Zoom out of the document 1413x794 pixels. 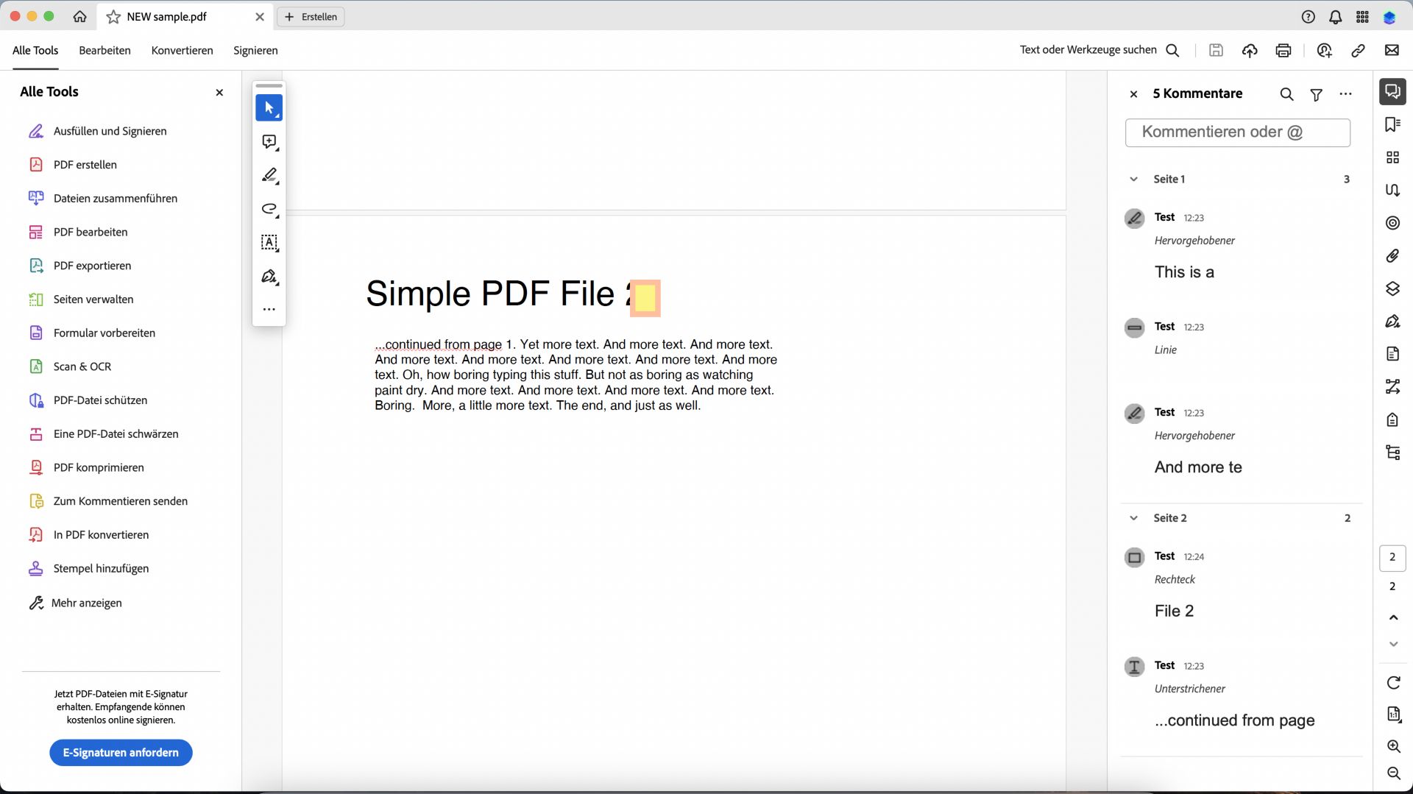point(1393,773)
